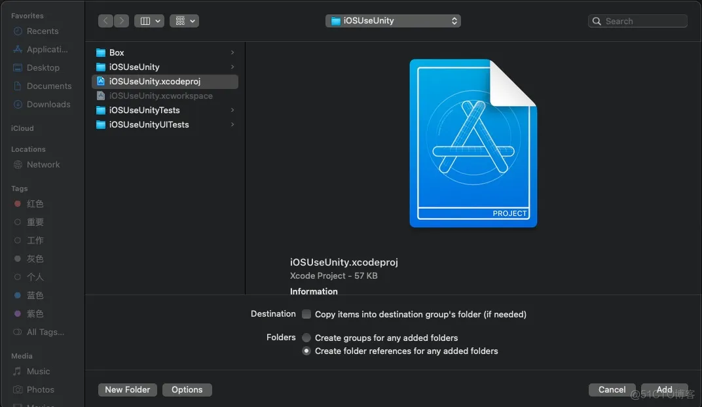Click the Desktop sidebar icon

click(18, 67)
